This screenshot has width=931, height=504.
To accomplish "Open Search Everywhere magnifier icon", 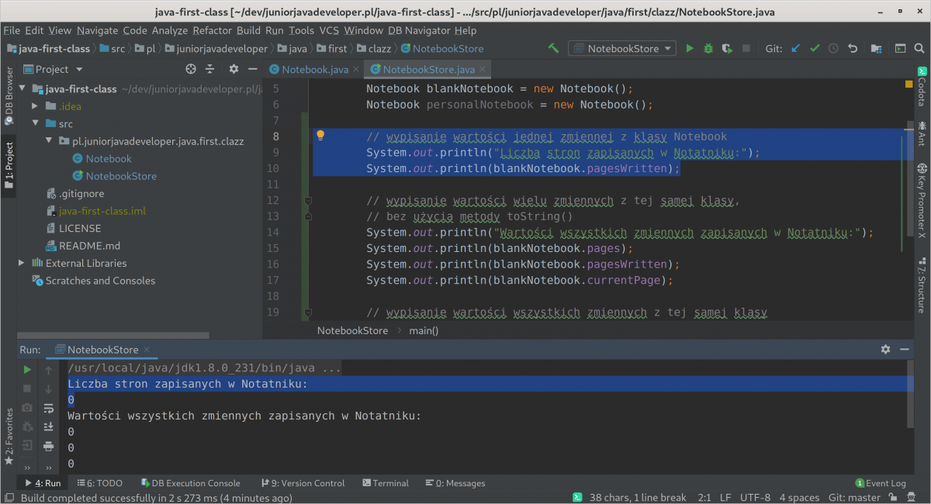I will tap(919, 48).
